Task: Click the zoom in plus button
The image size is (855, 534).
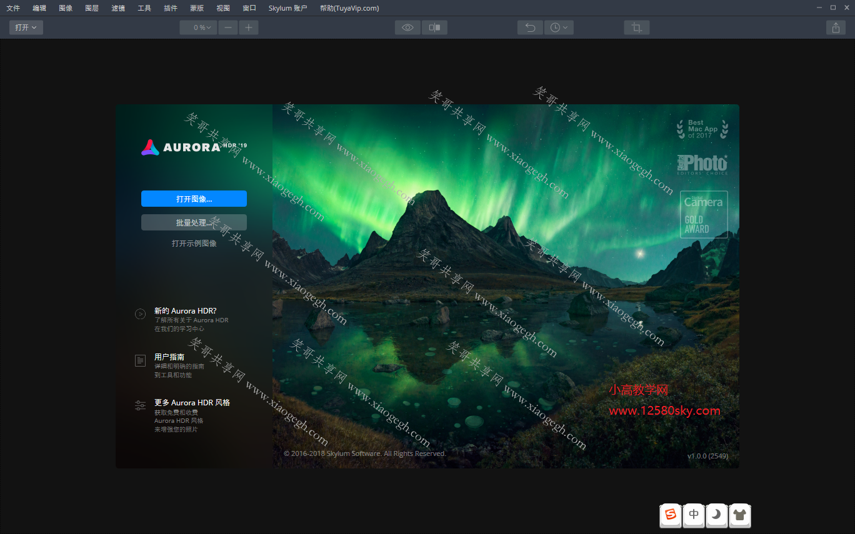Action: 249,27
